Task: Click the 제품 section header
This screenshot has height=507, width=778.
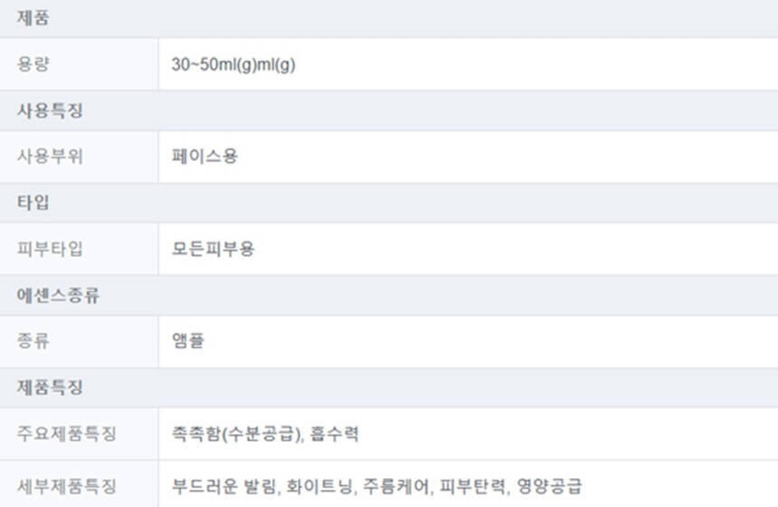Action: pyautogui.click(x=33, y=17)
